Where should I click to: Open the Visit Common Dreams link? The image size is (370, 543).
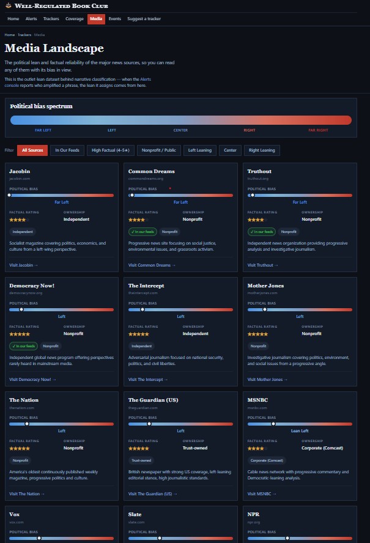(x=152, y=265)
